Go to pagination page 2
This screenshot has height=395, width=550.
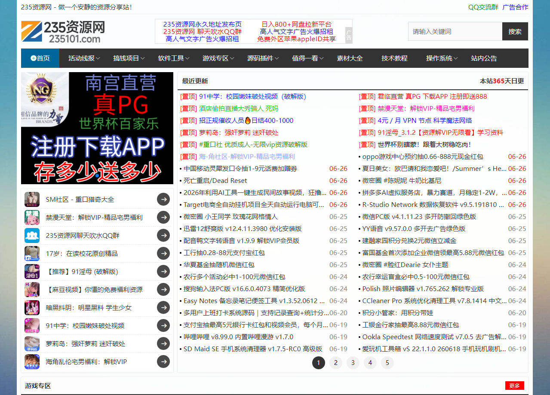[x=335, y=363]
